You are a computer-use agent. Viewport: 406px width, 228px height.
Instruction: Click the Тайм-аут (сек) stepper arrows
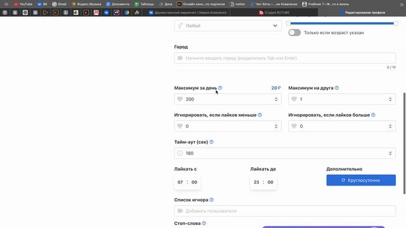(x=390, y=153)
